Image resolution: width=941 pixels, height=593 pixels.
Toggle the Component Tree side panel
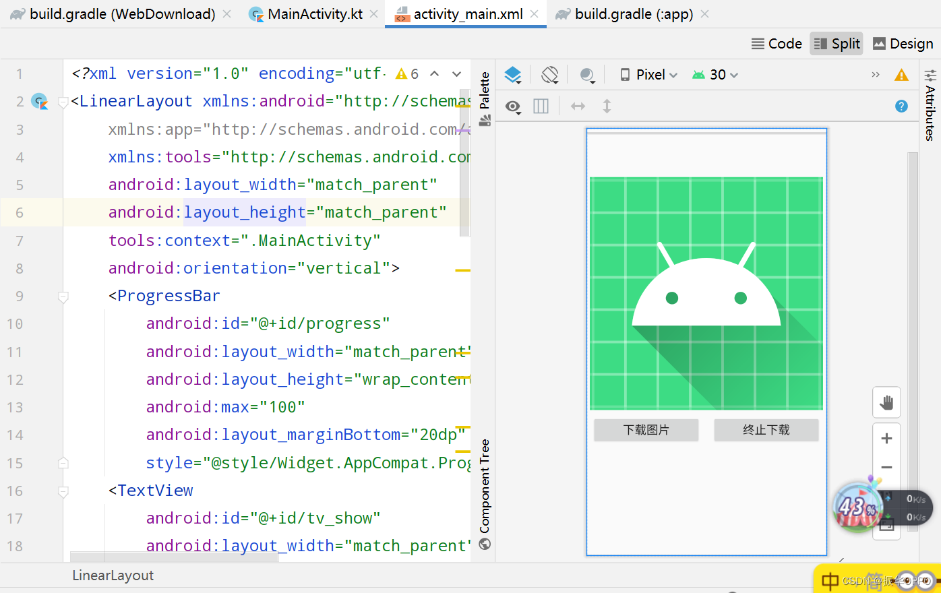(485, 495)
